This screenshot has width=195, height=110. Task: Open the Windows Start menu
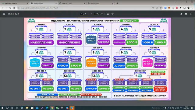(x=2, y=108)
